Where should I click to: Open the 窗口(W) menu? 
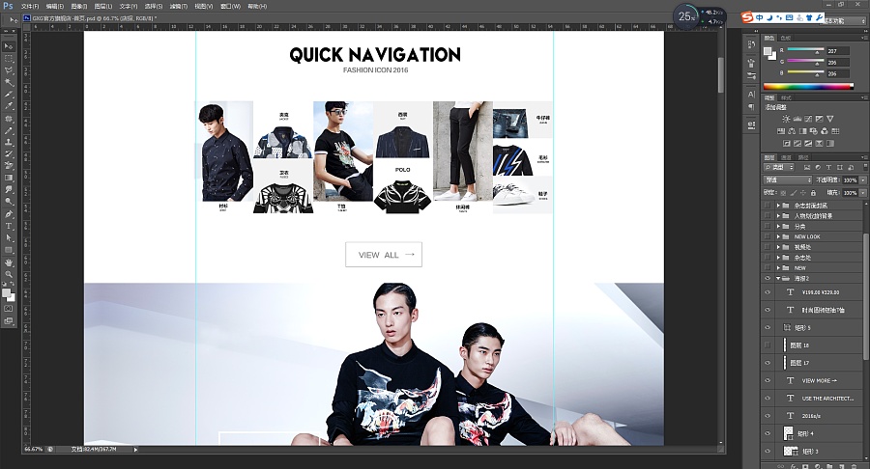point(230,6)
